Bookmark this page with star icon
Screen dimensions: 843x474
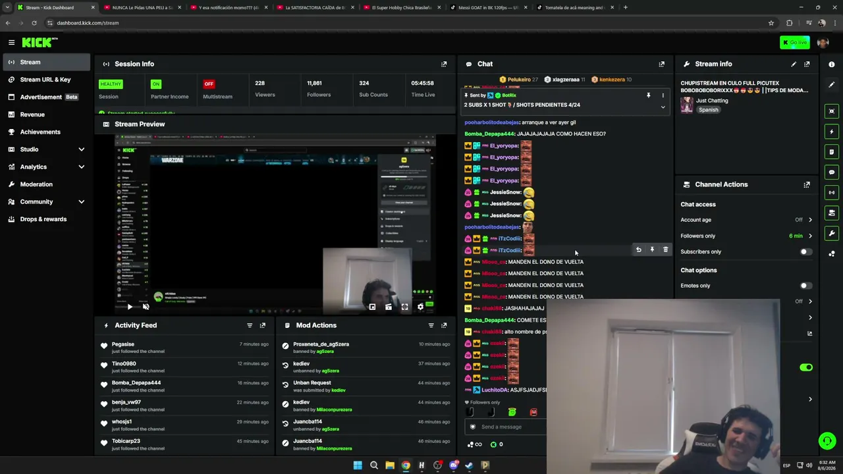[x=771, y=23]
